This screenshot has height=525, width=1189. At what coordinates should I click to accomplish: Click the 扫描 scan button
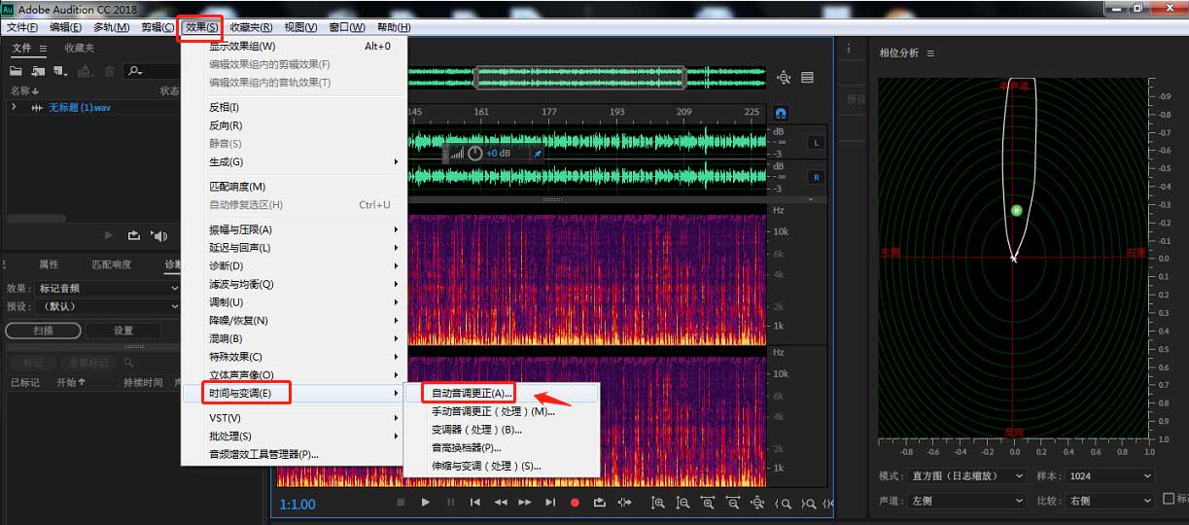(43, 331)
